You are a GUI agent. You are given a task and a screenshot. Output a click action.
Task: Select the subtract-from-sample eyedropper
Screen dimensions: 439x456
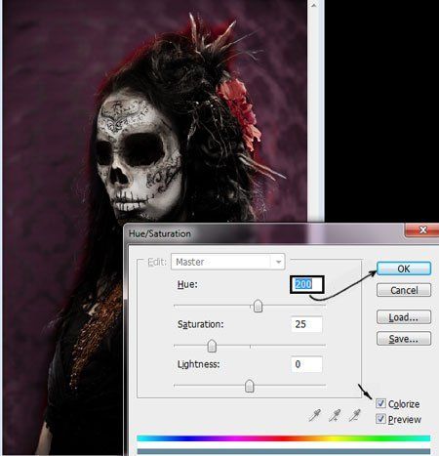355,415
